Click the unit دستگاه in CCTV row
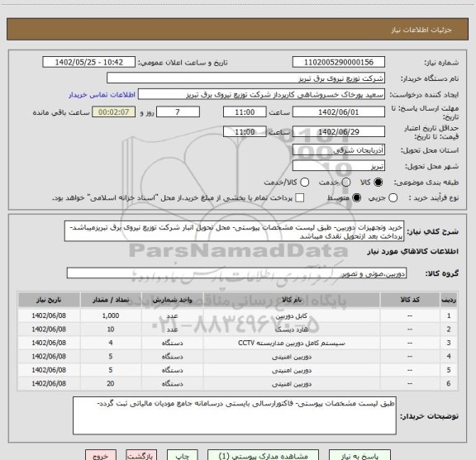Image resolution: width=476 pixels, height=460 pixels. 172,343
